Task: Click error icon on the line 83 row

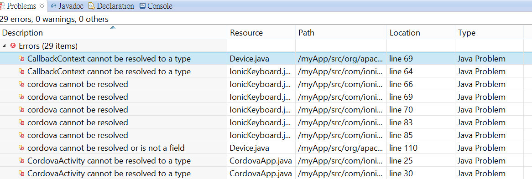Action: [21, 123]
